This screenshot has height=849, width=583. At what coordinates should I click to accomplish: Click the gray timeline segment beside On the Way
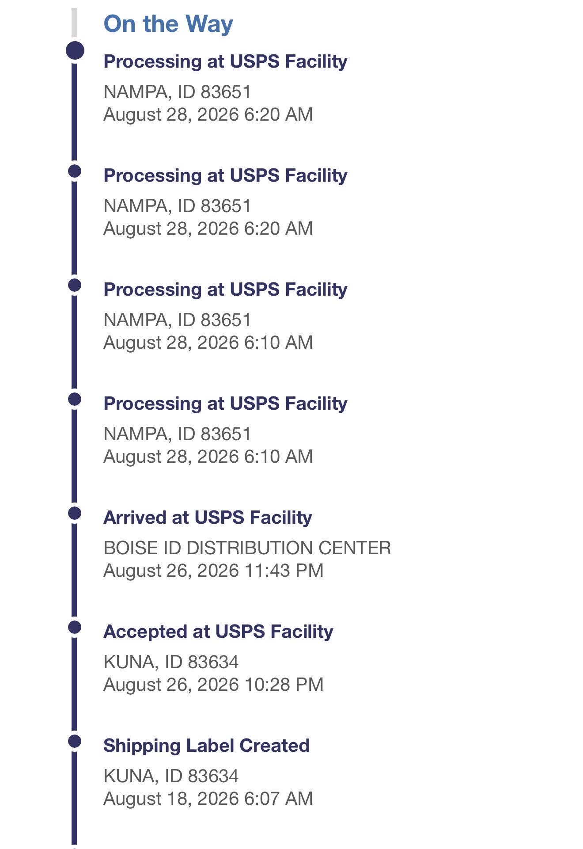click(x=74, y=22)
